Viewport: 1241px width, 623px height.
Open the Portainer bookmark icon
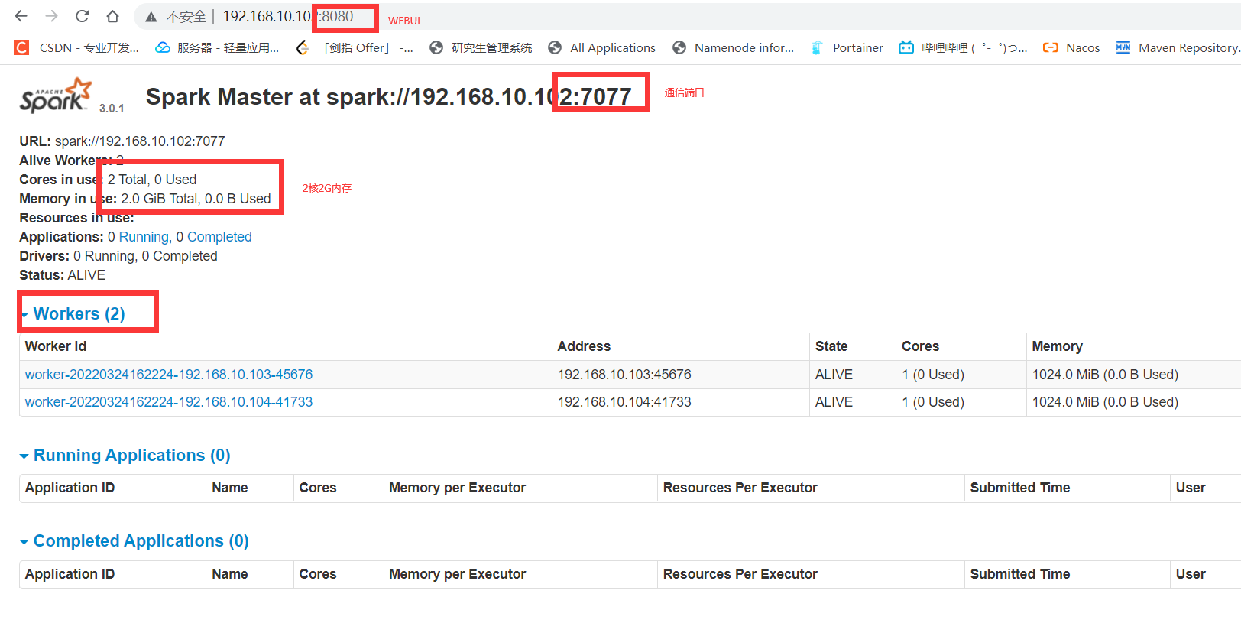click(817, 47)
